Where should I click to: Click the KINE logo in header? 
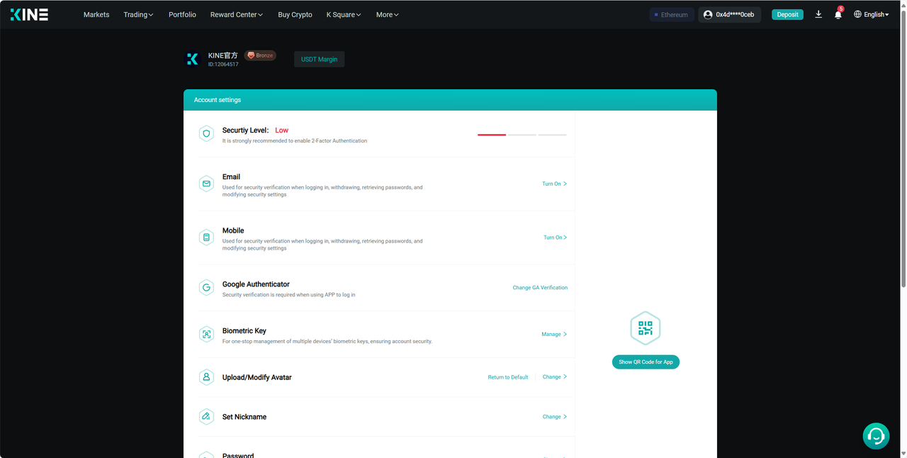29,14
